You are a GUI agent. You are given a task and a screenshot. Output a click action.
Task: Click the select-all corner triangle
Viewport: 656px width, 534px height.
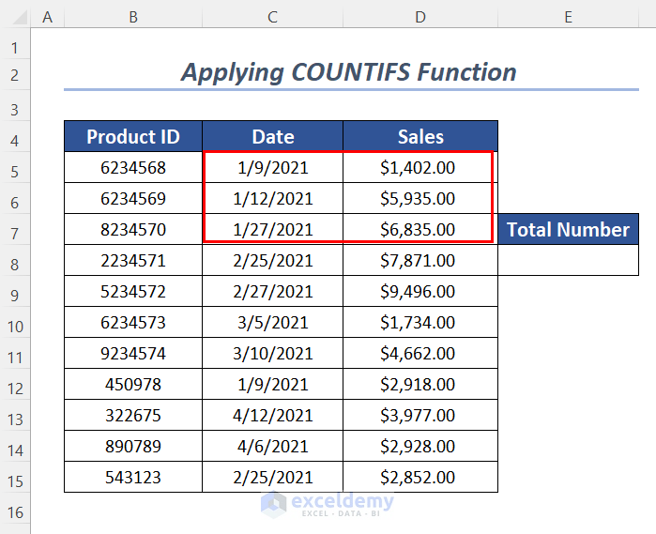(20, 18)
